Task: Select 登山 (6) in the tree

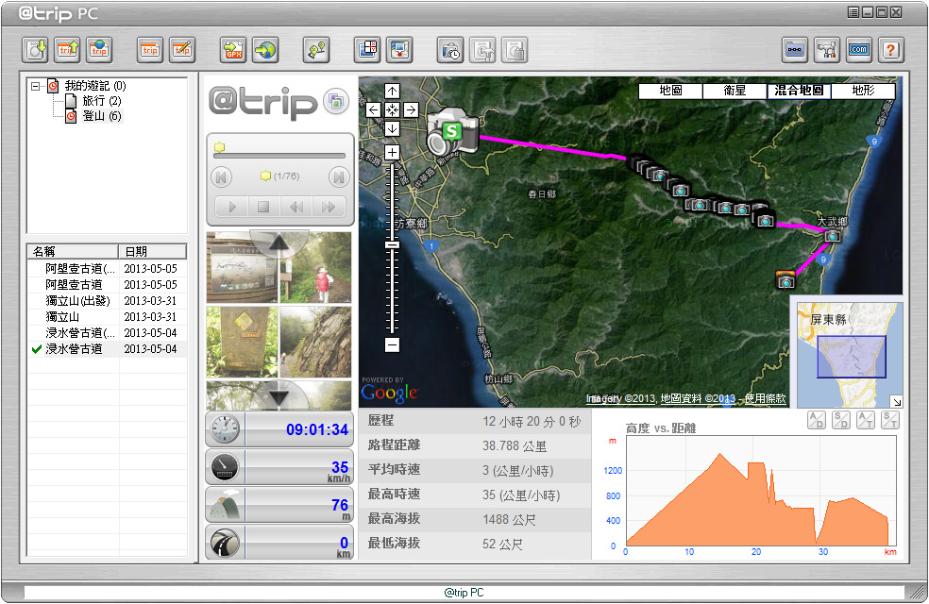Action: [101, 115]
